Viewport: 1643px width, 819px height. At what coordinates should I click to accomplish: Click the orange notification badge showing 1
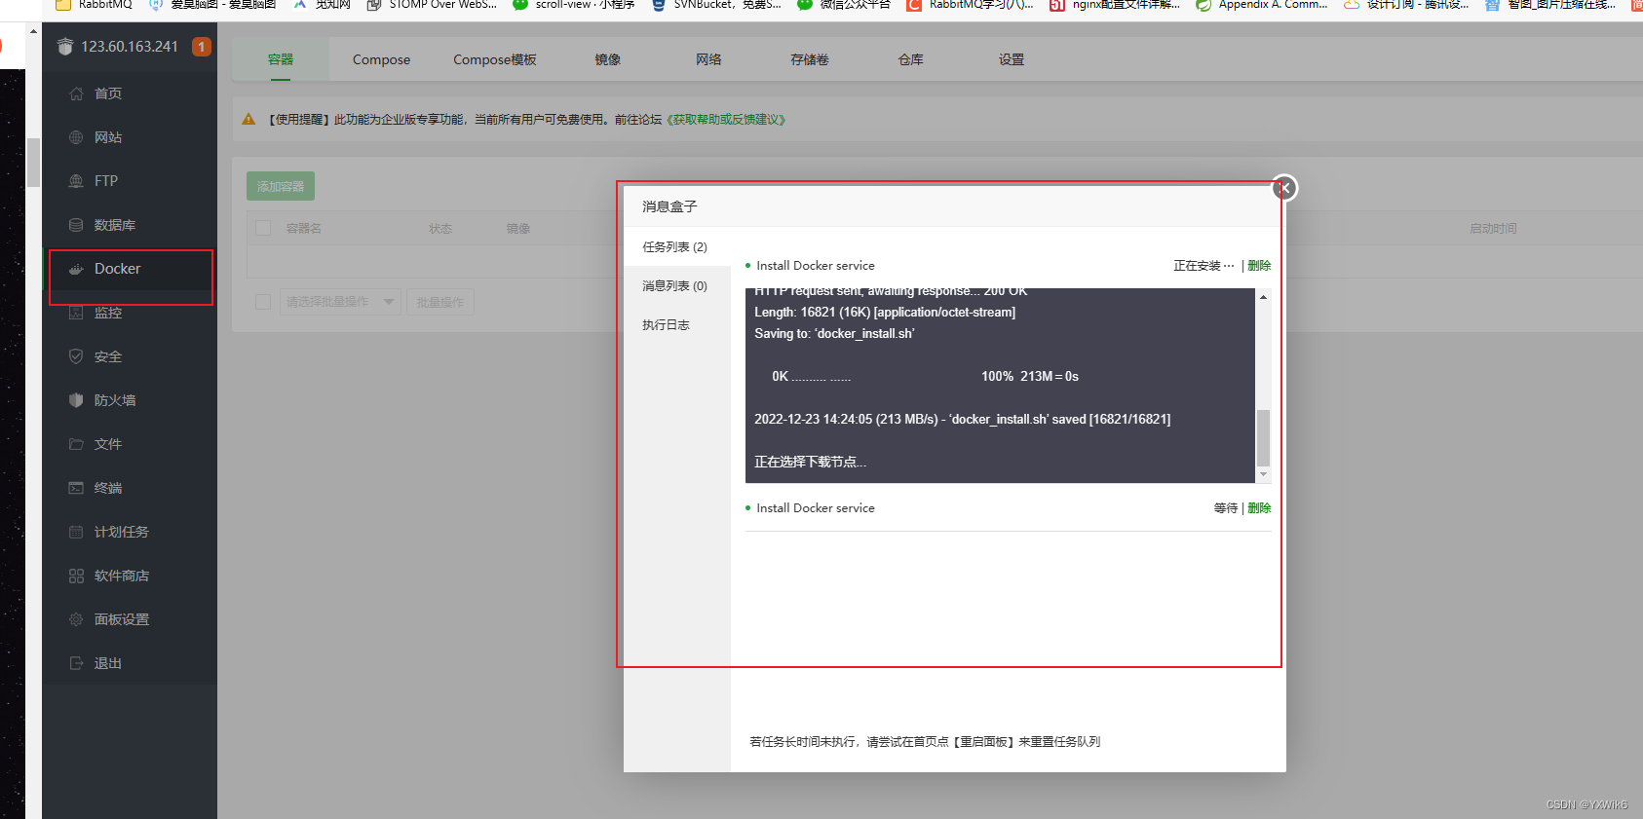(x=202, y=47)
